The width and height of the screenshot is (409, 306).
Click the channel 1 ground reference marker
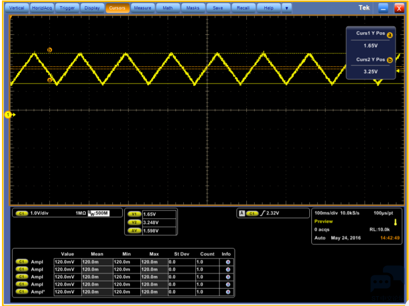(8, 115)
